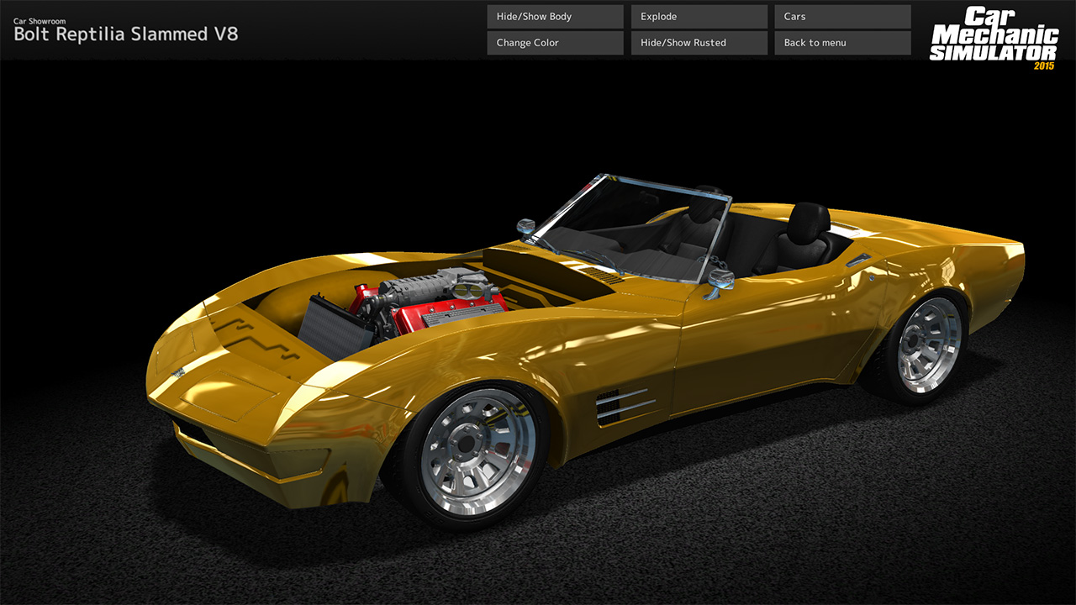Image resolution: width=1076 pixels, height=605 pixels.
Task: Open the Cars selection list
Action: [842, 16]
